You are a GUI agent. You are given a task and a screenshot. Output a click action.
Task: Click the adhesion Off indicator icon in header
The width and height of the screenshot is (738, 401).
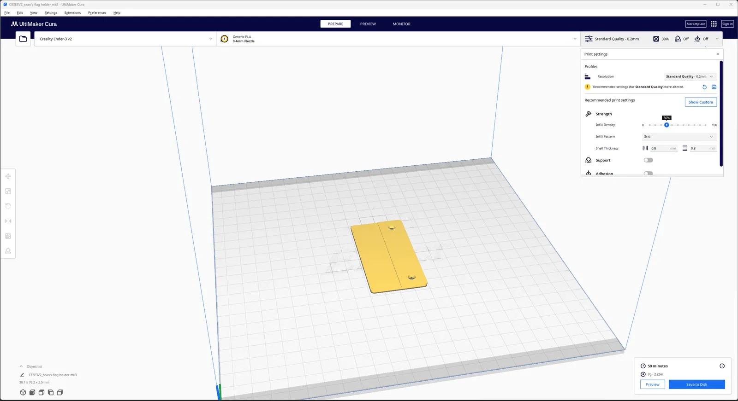(x=697, y=39)
